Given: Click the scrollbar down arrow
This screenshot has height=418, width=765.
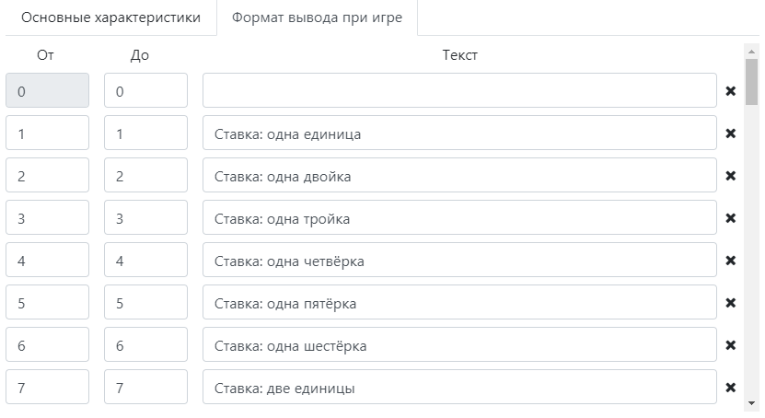Looking at the screenshot, I should [x=751, y=403].
